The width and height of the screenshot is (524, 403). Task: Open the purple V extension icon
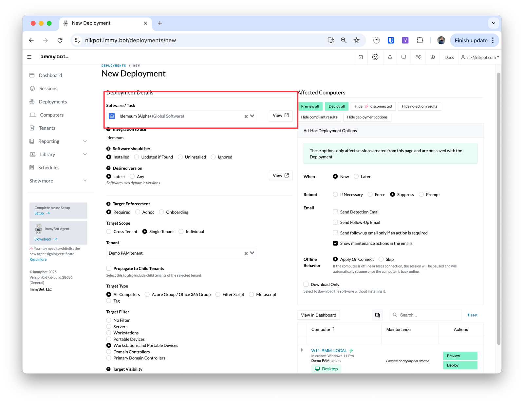[405, 40]
